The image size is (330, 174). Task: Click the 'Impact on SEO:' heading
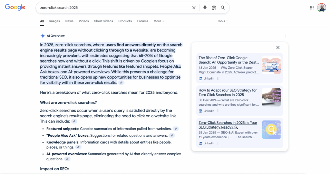click(x=54, y=169)
